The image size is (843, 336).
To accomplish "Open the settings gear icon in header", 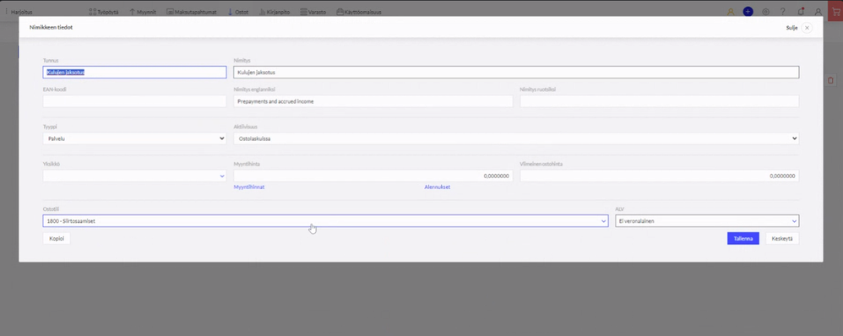I will coord(765,11).
